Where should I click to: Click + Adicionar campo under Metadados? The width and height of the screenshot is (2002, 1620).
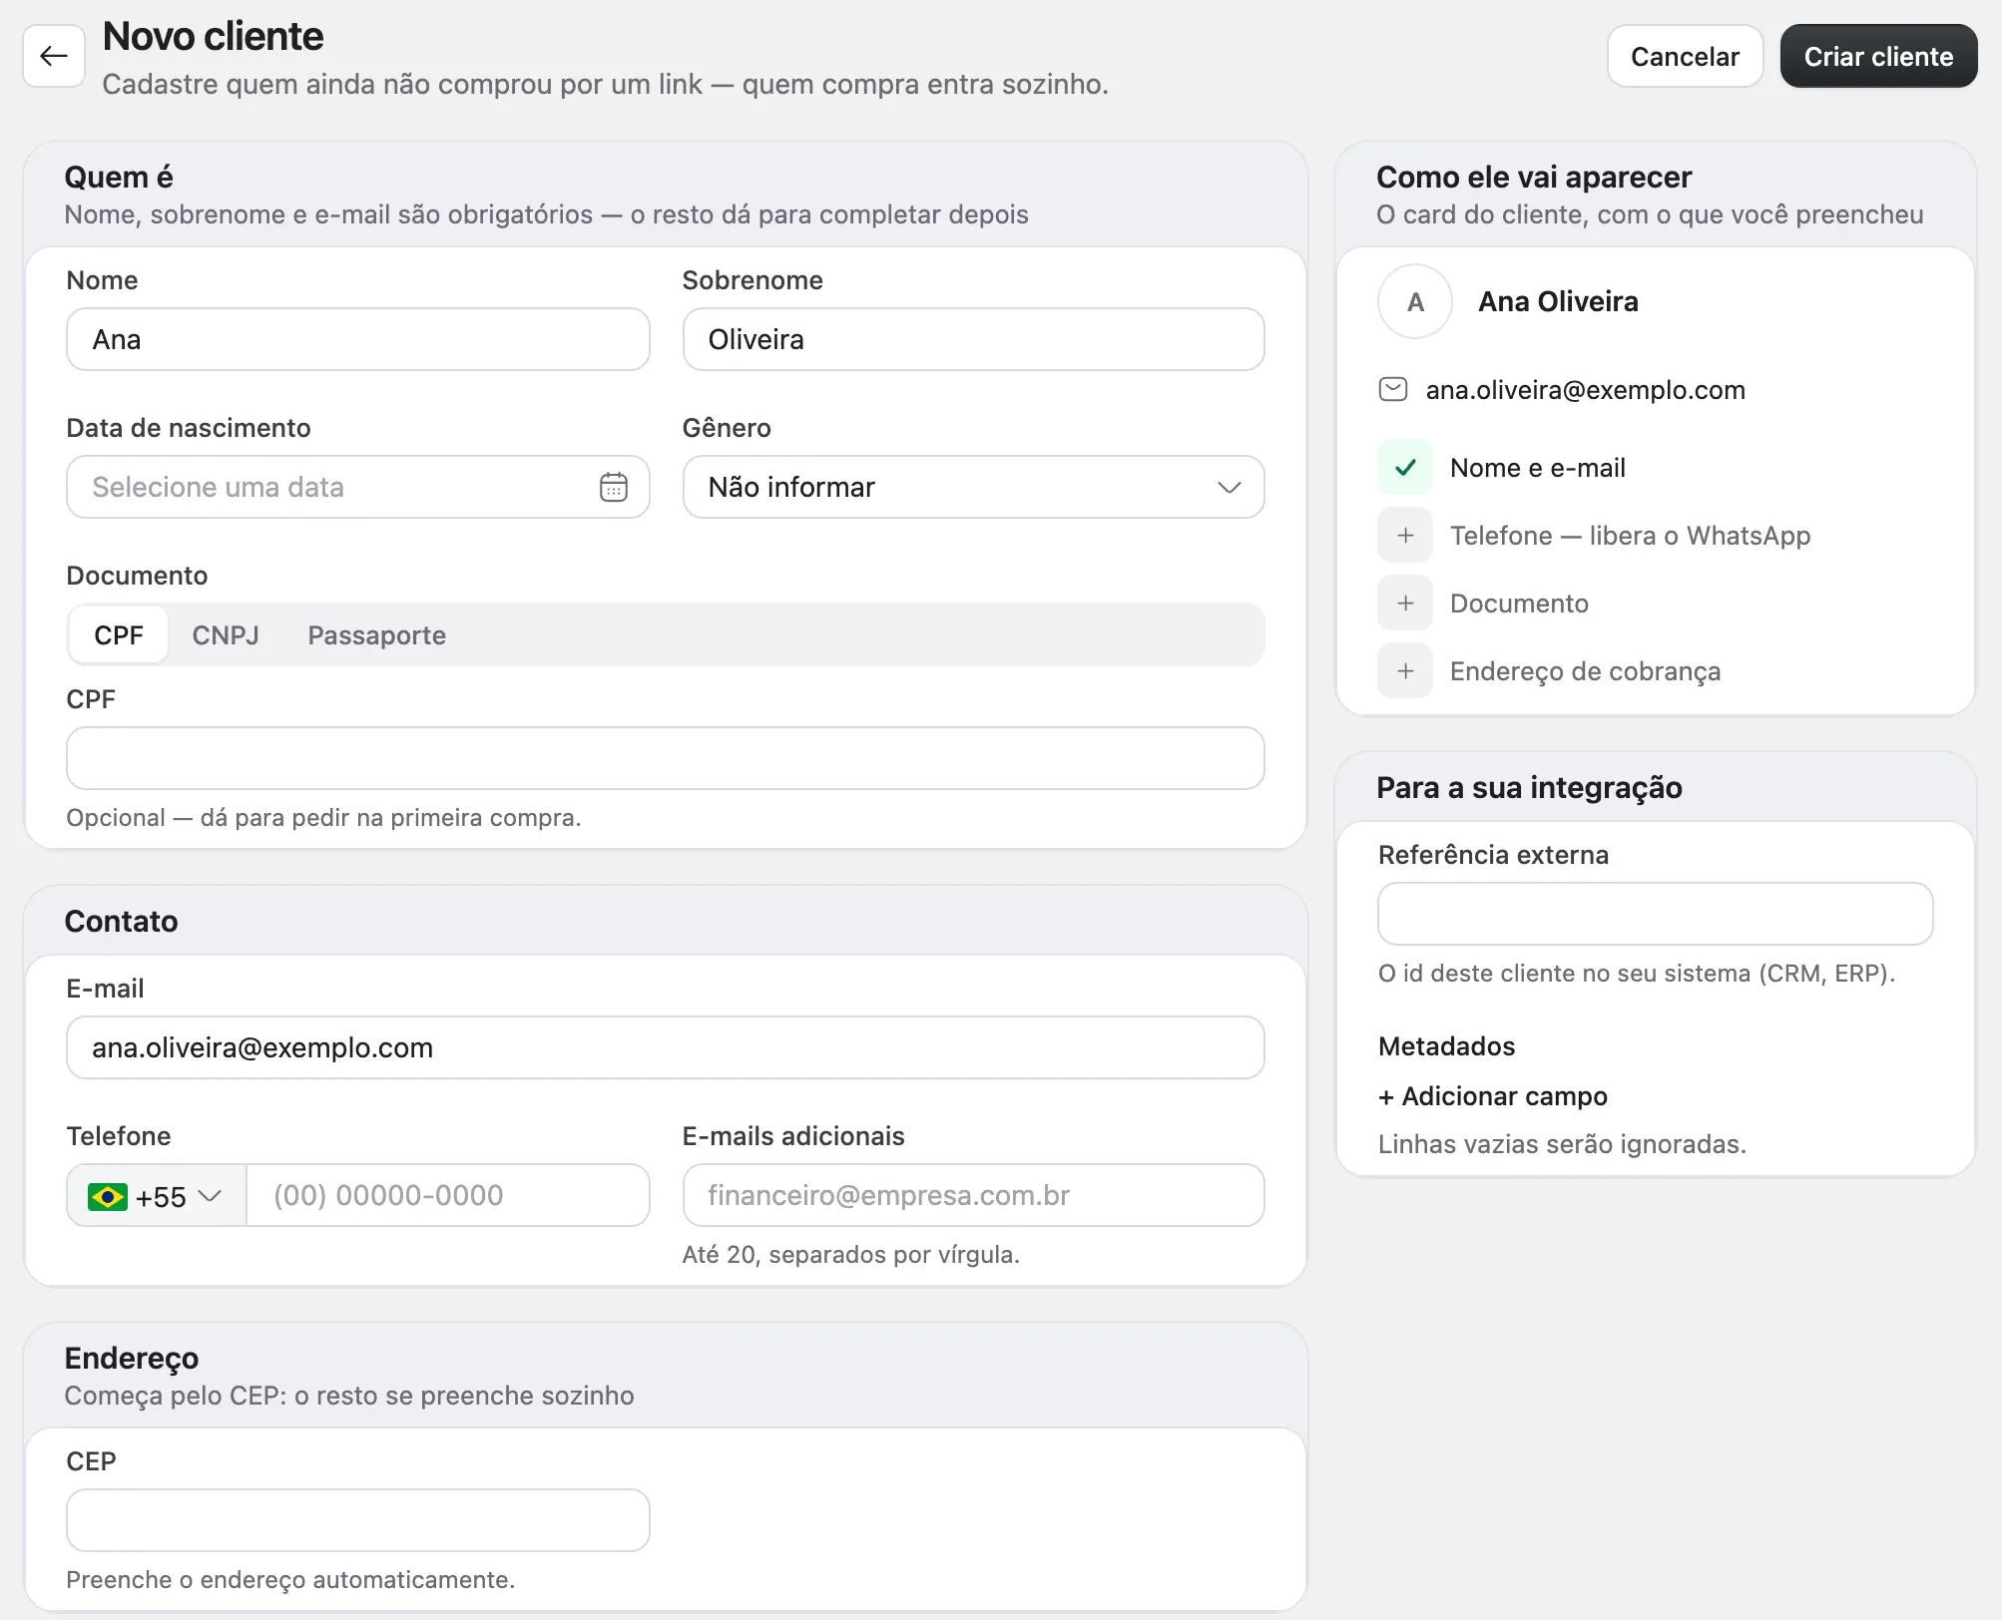pyautogui.click(x=1492, y=1095)
